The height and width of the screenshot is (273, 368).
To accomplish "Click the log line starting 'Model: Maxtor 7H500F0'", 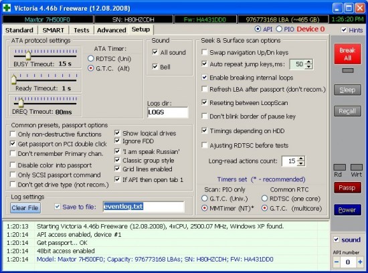I will coord(155,260).
